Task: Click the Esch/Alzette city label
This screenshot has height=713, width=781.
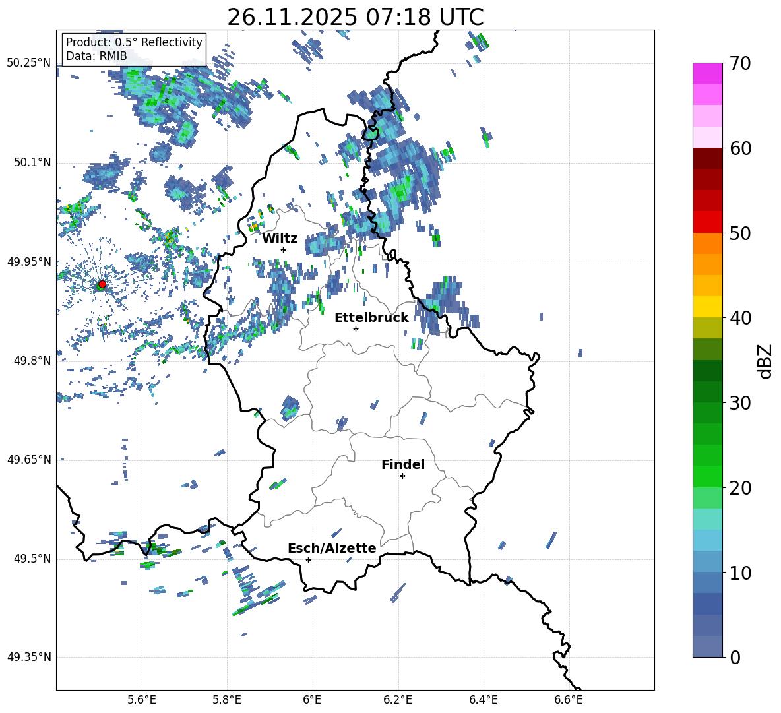Action: [x=332, y=548]
